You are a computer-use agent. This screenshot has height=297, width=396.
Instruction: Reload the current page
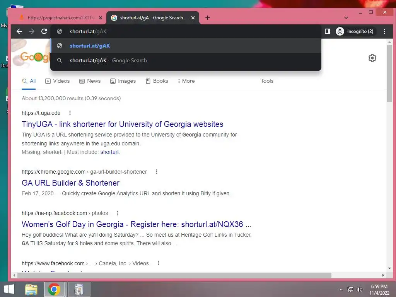click(44, 31)
